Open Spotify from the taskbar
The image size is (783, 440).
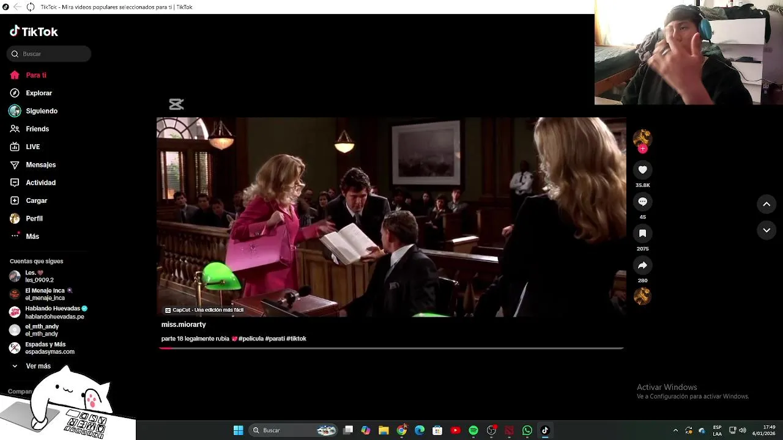pos(473,430)
